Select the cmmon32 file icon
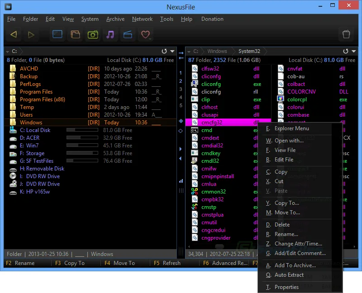Image resolution: width=362 pixels, height=293 pixels. [x=195, y=191]
